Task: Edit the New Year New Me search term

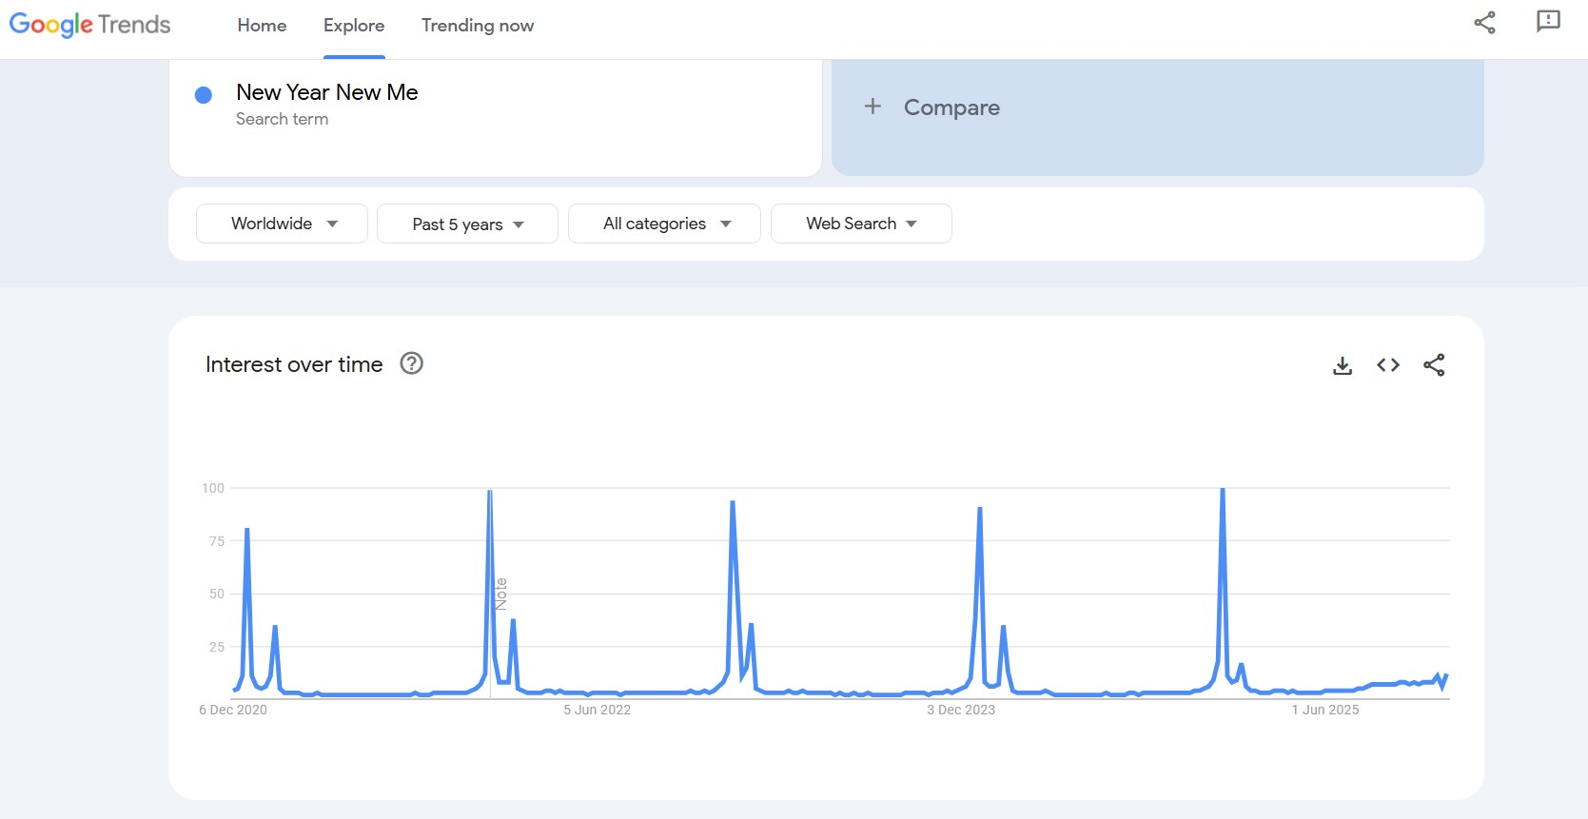Action: [327, 92]
